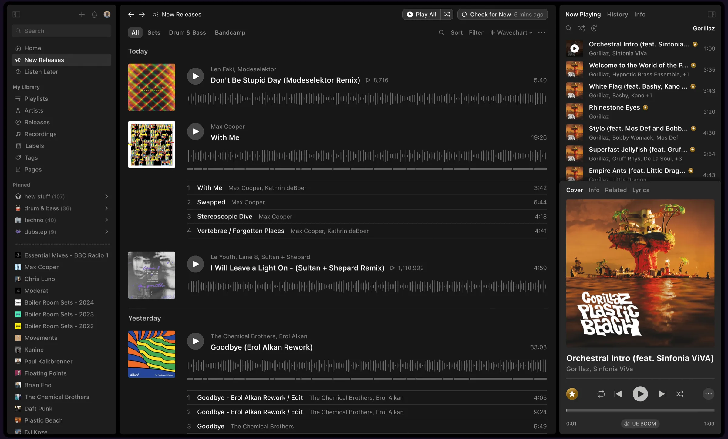The image size is (728, 439).
Task: Show the Lyrics tab
Action: [x=641, y=190]
